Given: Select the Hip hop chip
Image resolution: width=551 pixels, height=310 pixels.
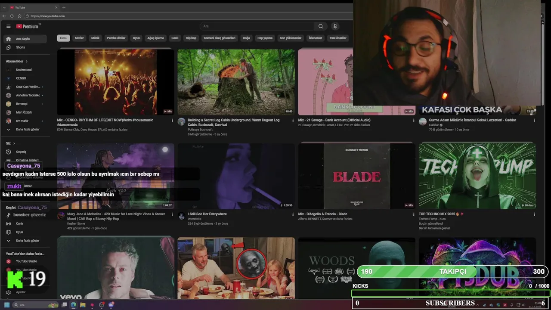Looking at the screenshot, I should pyautogui.click(x=191, y=38).
